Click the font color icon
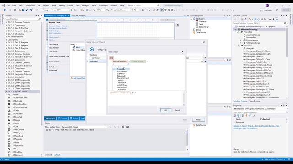The image size is (293, 164). 154,10
